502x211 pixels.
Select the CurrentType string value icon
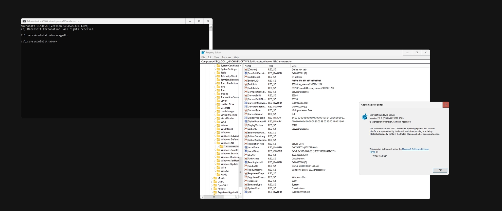coord(246,110)
